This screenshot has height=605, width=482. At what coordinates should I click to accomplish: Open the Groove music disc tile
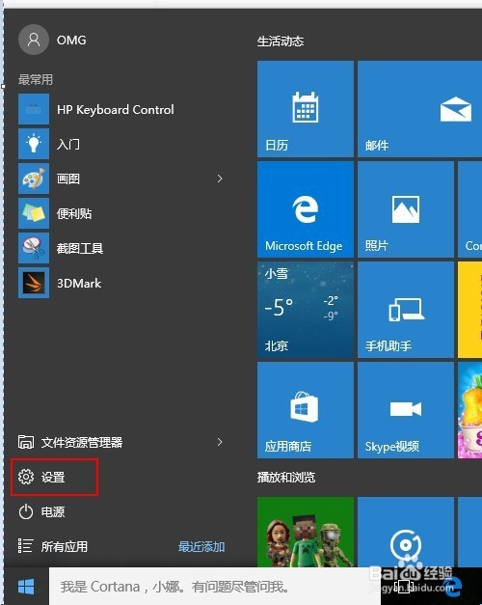[406, 532]
